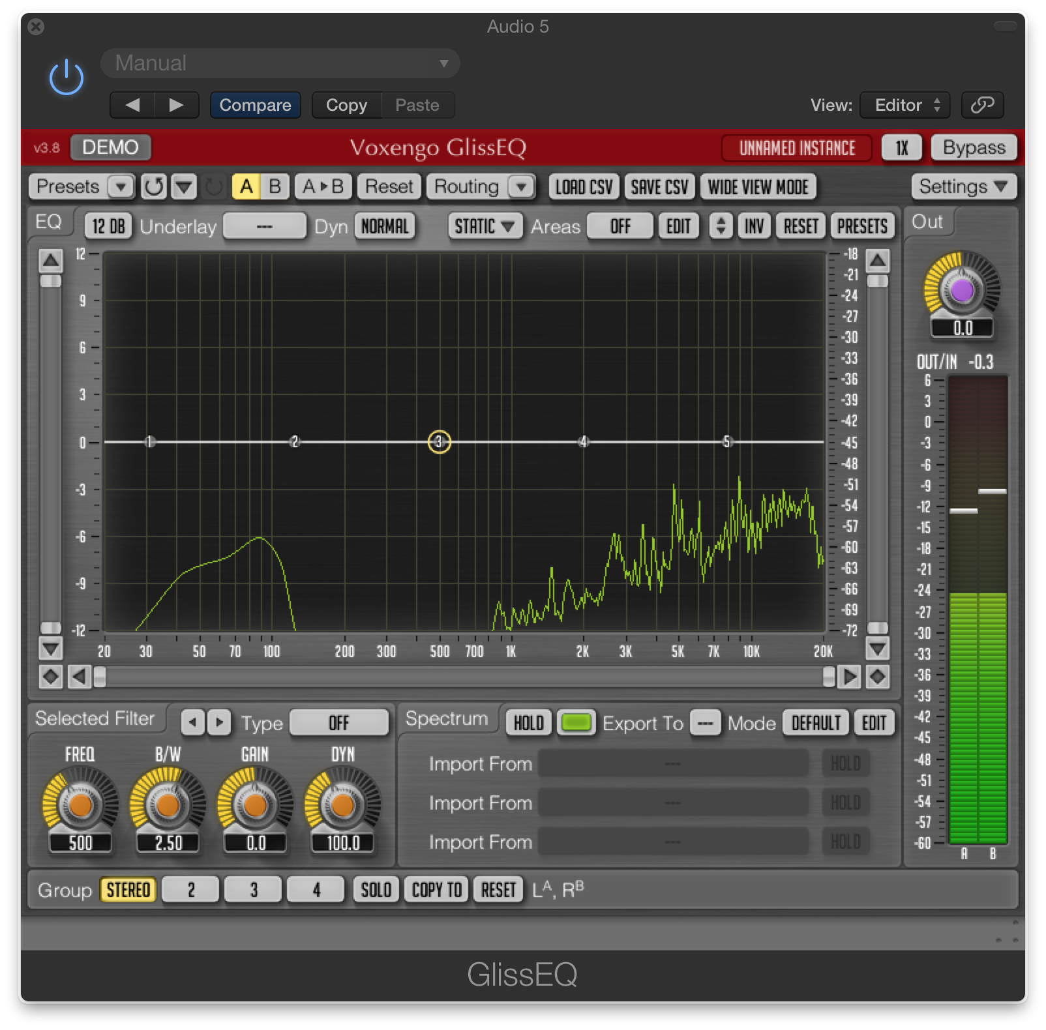Select the STEREO group tab
Viewport: 1046px width, 1030px height.
click(x=128, y=890)
